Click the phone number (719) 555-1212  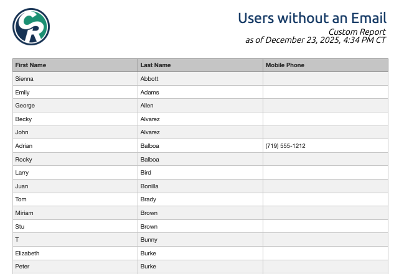(285, 146)
